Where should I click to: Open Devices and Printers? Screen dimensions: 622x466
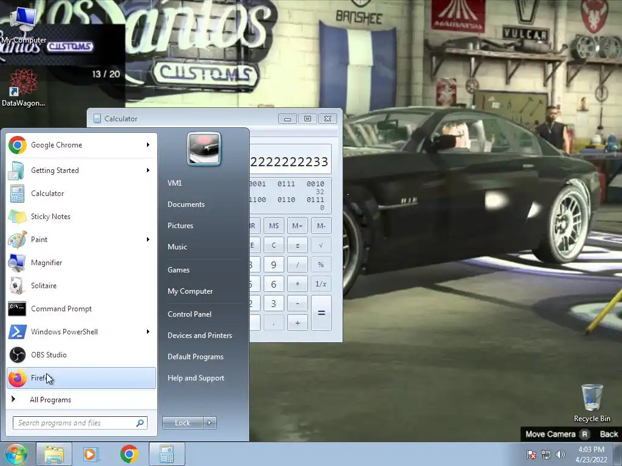199,335
